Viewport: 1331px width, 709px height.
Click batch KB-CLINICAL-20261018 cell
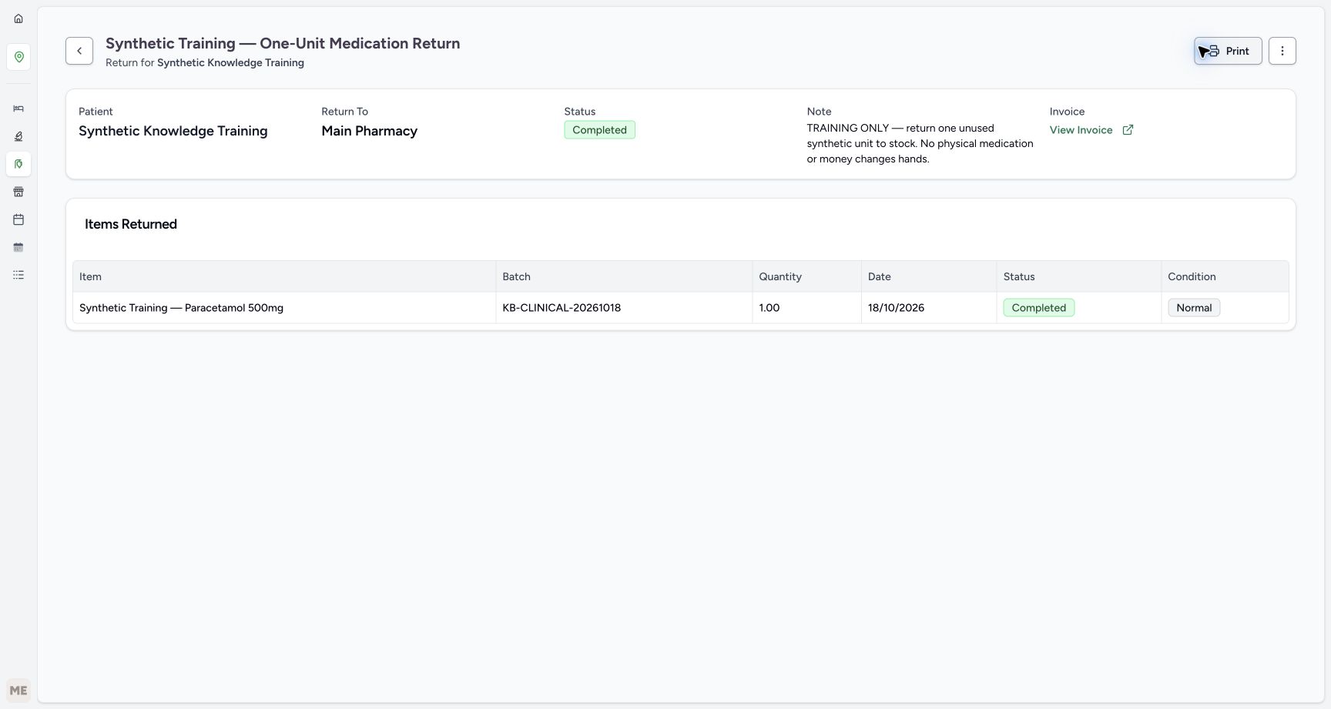coord(624,308)
